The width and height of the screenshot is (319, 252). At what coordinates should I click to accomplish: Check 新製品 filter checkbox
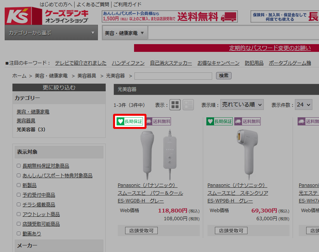click(x=19, y=185)
